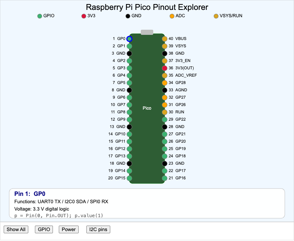
Task: Highlight power pins via Power button
Action: [69, 230]
